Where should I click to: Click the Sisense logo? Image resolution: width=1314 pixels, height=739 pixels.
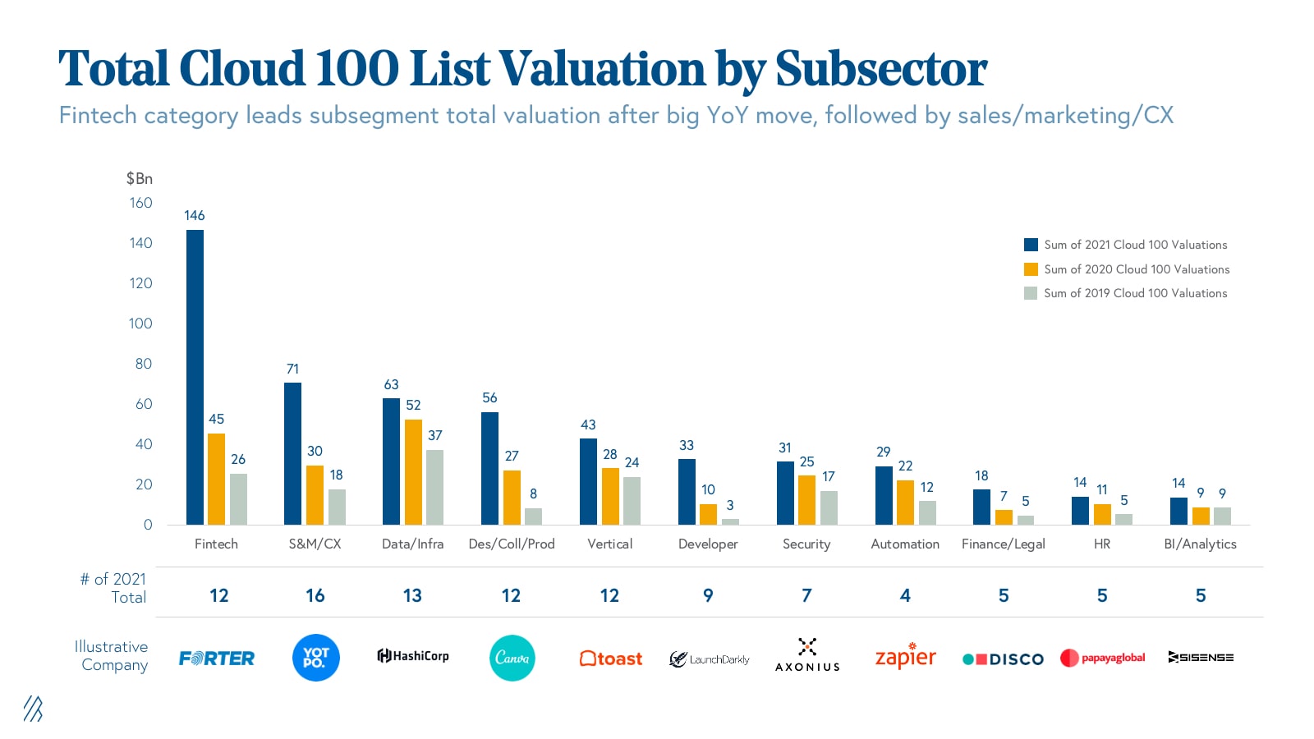pos(1201,657)
